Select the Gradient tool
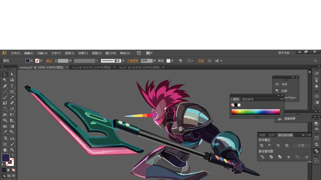The image size is (321, 180). (x=12, y=126)
